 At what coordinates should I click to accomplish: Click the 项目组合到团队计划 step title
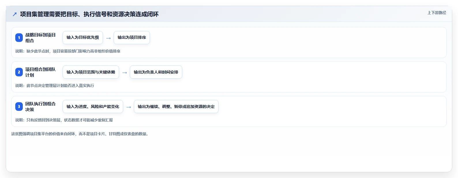(40, 72)
